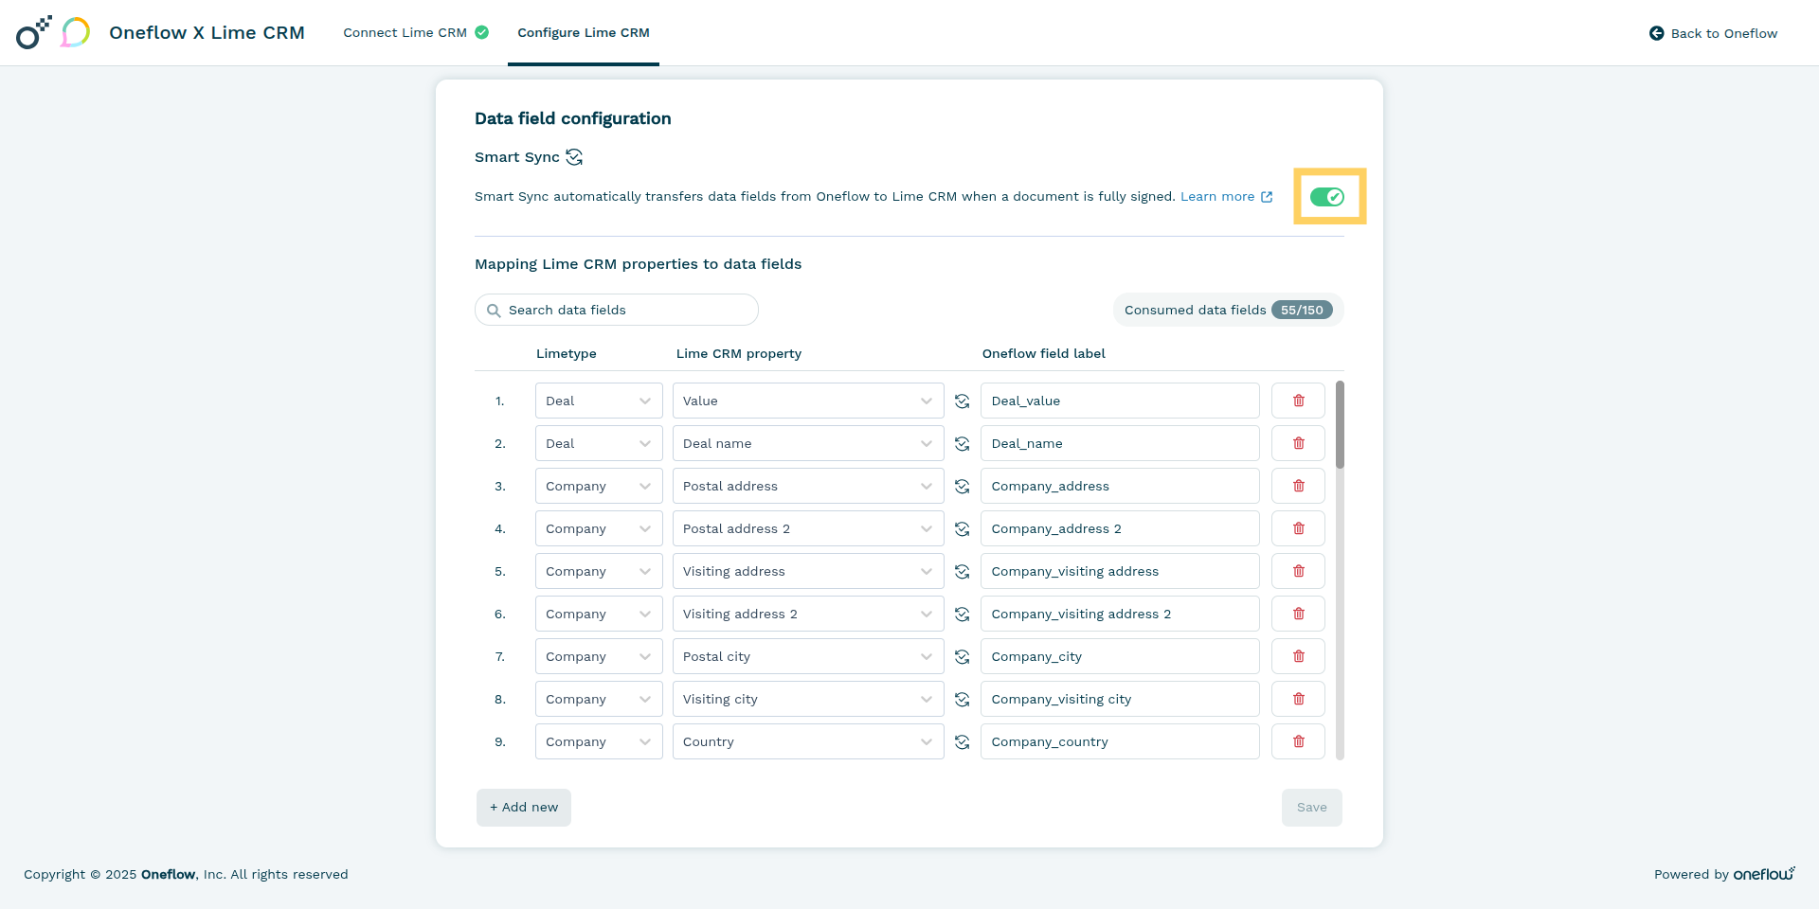Click sync icon for Company_visiting address 2 row
Viewport: 1819px width, 909px height.
pyautogui.click(x=962, y=615)
